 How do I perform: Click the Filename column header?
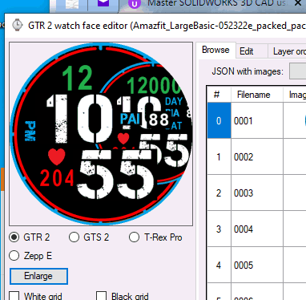pos(256,95)
